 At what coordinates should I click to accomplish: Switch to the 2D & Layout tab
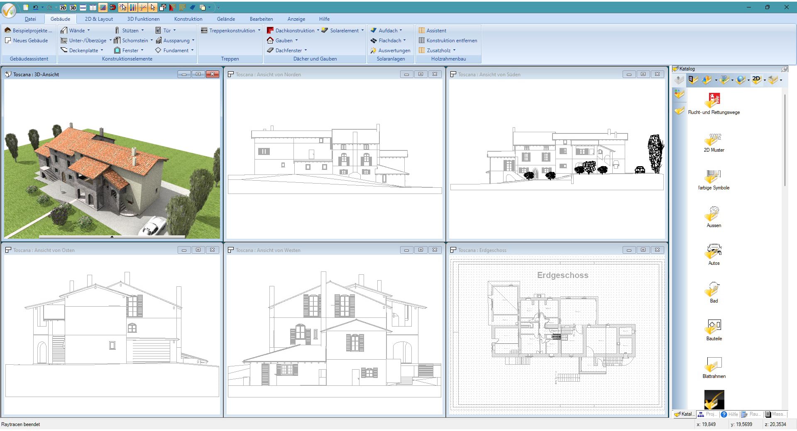(x=99, y=19)
